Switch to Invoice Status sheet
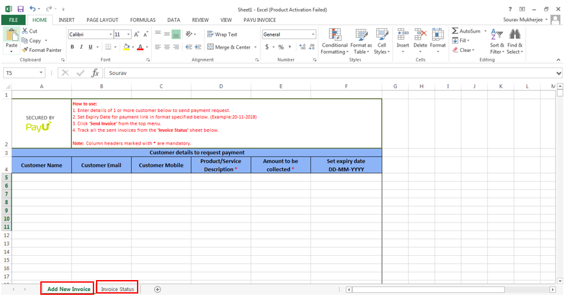 click(x=117, y=289)
